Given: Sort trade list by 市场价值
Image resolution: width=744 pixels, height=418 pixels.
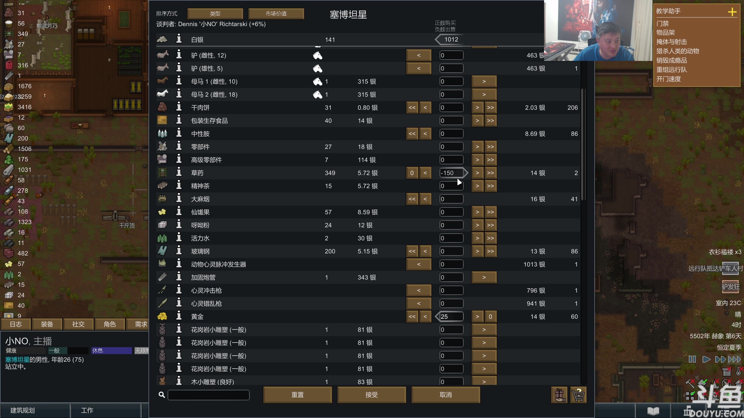Looking at the screenshot, I should click(276, 14).
